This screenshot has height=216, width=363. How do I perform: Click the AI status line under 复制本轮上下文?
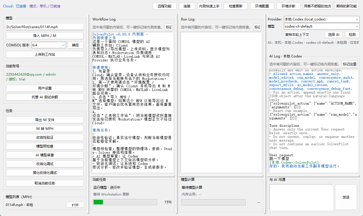313,43
